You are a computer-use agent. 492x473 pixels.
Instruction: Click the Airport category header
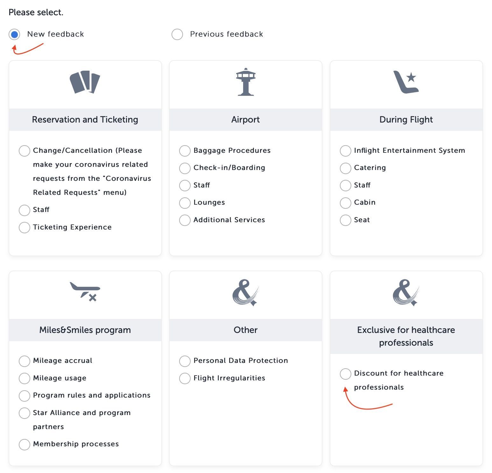coord(246,120)
